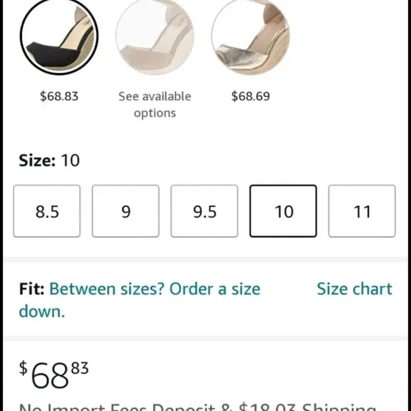Tap the word 'options' under the beige swatch
The image size is (411, 411).
coord(155,113)
